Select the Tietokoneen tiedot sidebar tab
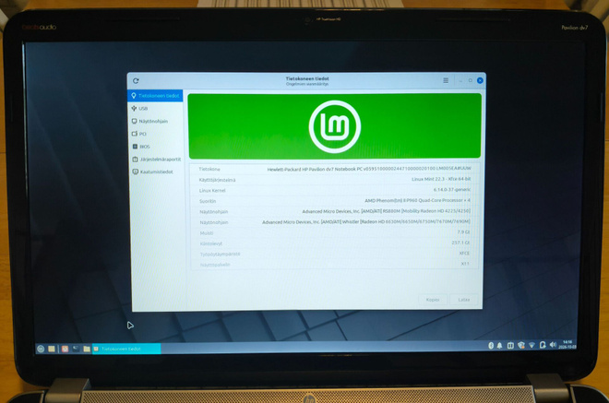Image resolution: width=609 pixels, height=403 pixels. [155, 96]
